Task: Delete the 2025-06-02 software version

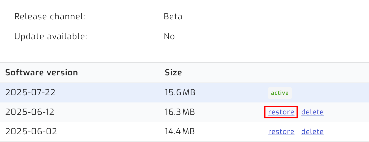Action: (x=312, y=132)
